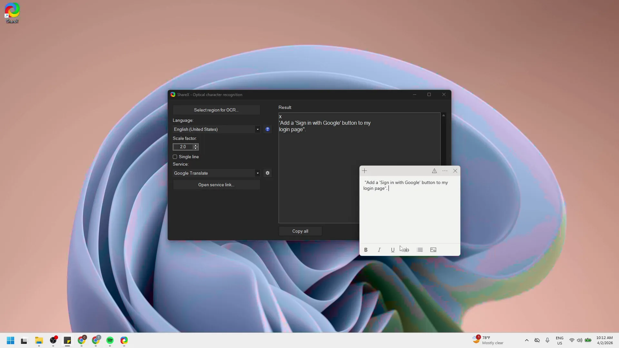Open Task View from the taskbar

pos(24,340)
